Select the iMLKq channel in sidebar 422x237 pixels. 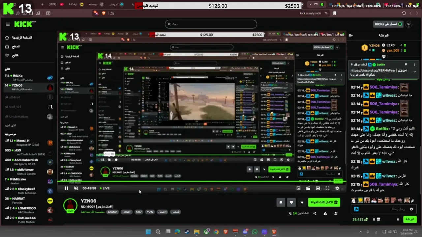[x=28, y=78]
